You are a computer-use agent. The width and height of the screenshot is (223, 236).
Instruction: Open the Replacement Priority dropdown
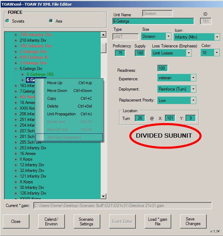[177, 100]
